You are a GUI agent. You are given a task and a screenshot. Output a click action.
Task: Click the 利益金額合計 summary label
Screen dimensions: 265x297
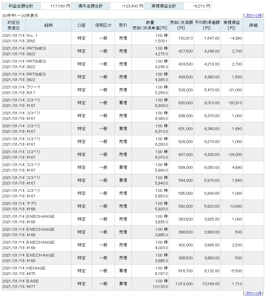21,6
